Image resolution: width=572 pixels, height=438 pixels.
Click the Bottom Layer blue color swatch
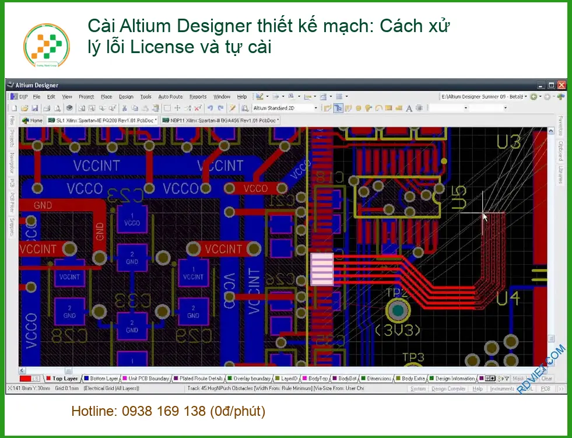(x=86, y=379)
